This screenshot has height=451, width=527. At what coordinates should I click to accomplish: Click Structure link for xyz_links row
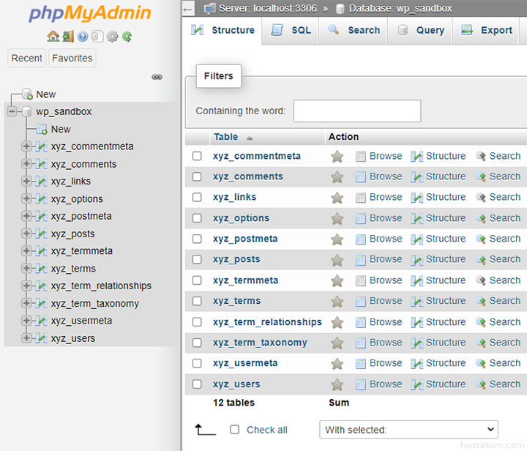click(438, 197)
